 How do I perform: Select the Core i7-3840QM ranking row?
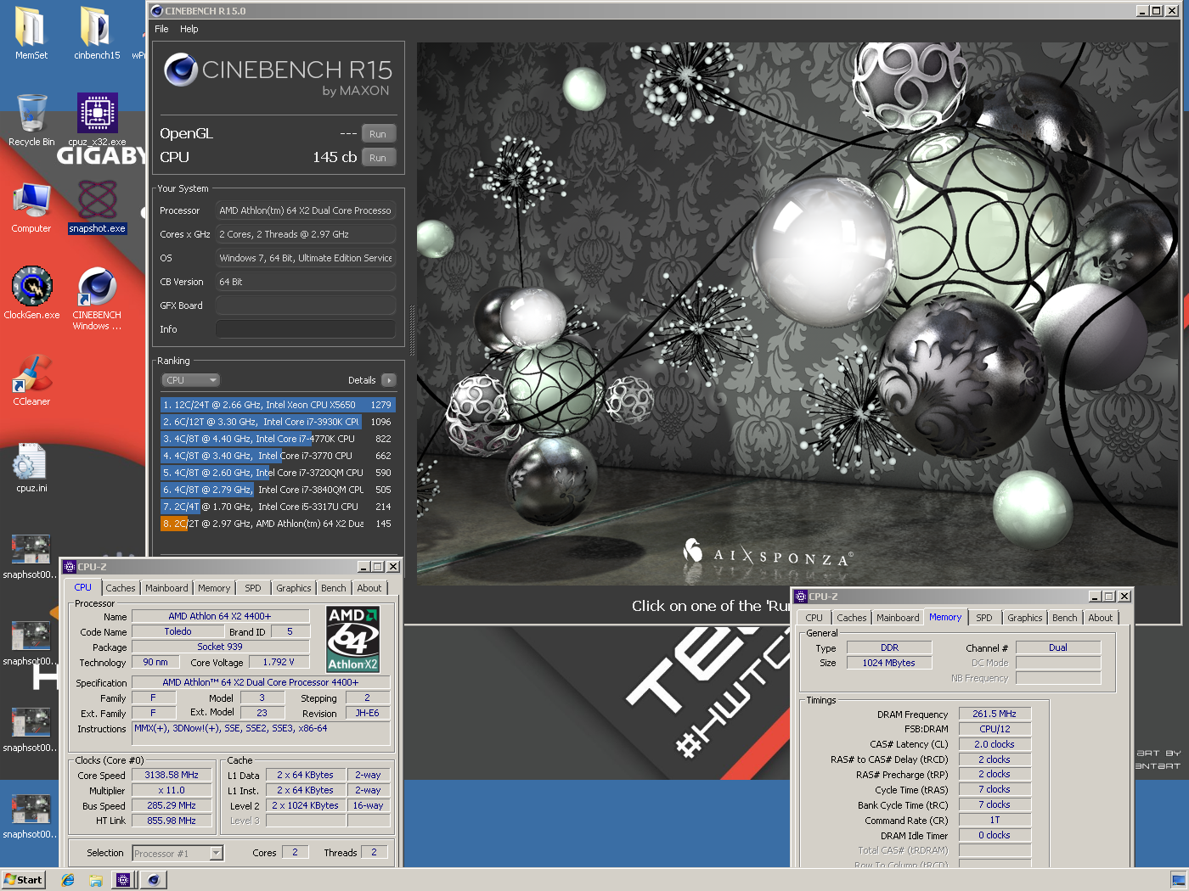278,490
